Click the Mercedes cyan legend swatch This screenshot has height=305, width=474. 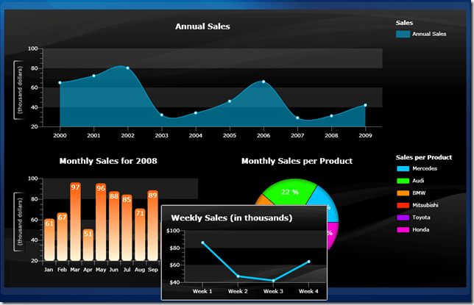403,168
